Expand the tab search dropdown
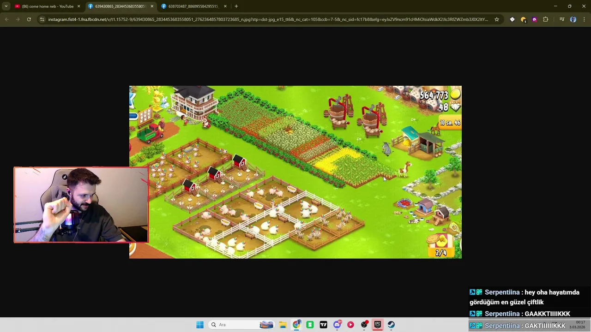Image resolution: width=591 pixels, height=332 pixels. click(6, 6)
